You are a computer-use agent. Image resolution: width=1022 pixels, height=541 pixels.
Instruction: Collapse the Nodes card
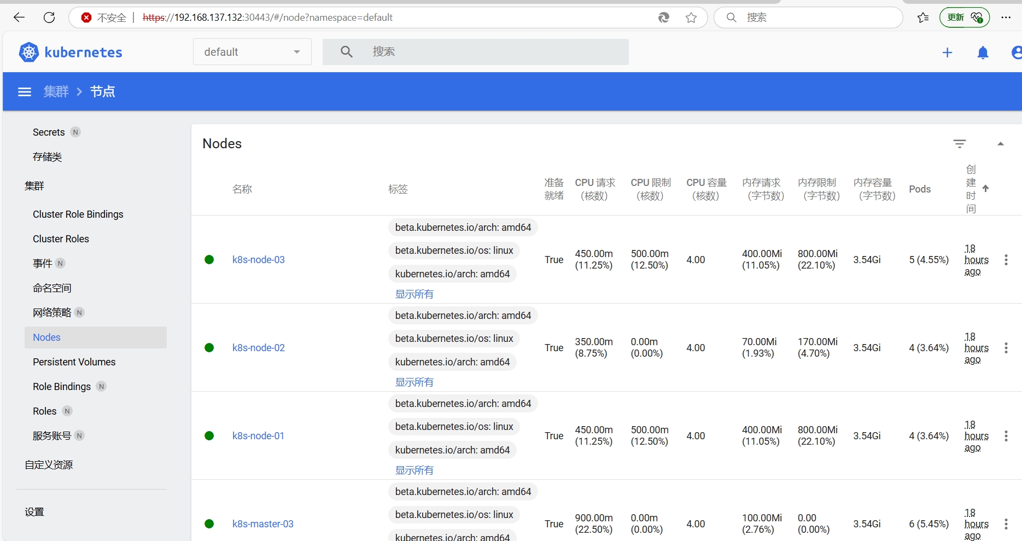pos(1000,144)
